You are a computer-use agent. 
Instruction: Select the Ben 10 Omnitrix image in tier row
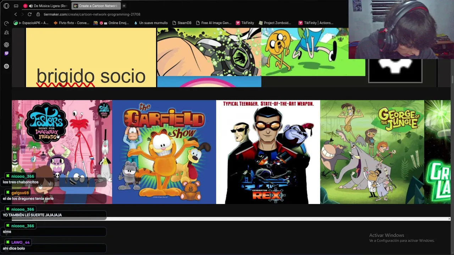tap(209, 52)
